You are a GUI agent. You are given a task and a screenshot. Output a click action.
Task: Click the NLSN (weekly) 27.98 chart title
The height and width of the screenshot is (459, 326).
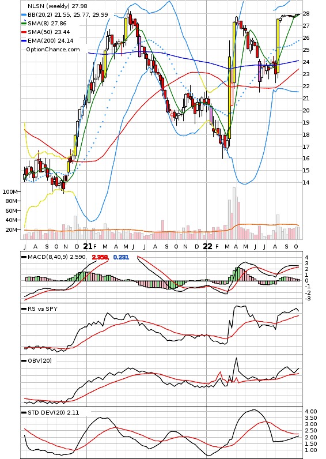tap(57, 6)
